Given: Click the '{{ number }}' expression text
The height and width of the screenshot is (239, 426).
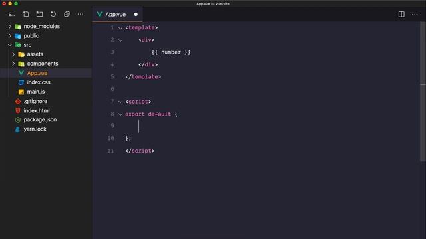Looking at the screenshot, I should click(x=171, y=52).
